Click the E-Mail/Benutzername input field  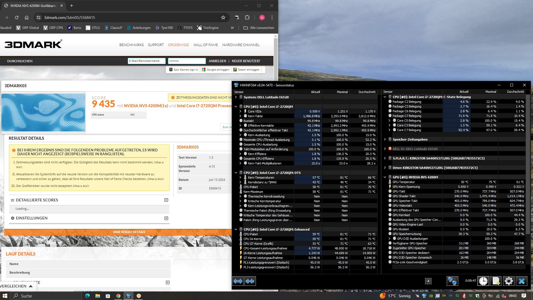tap(147, 61)
